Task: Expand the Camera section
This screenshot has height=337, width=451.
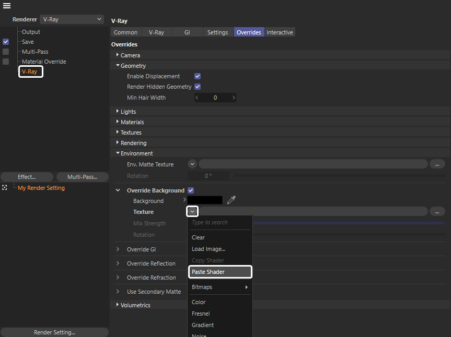Action: tap(118, 55)
